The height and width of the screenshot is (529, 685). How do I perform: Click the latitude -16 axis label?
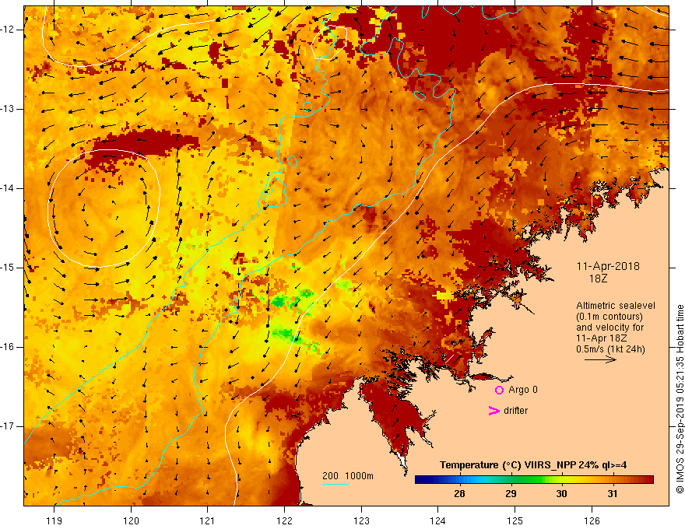(x=7, y=347)
